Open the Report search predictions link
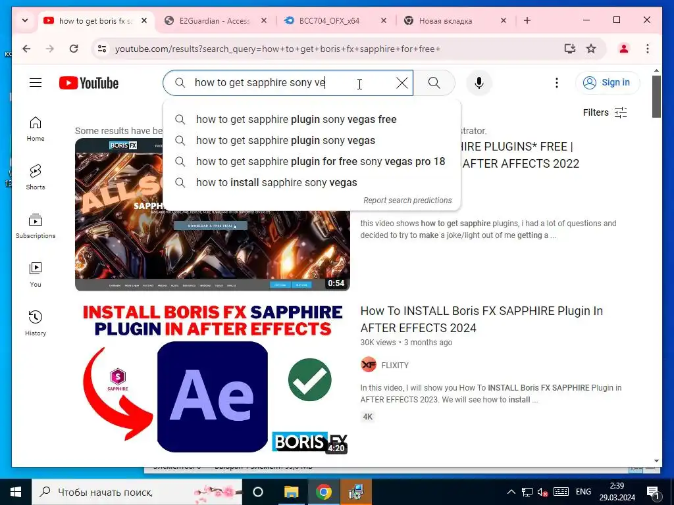This screenshot has height=505, width=674. (407, 201)
